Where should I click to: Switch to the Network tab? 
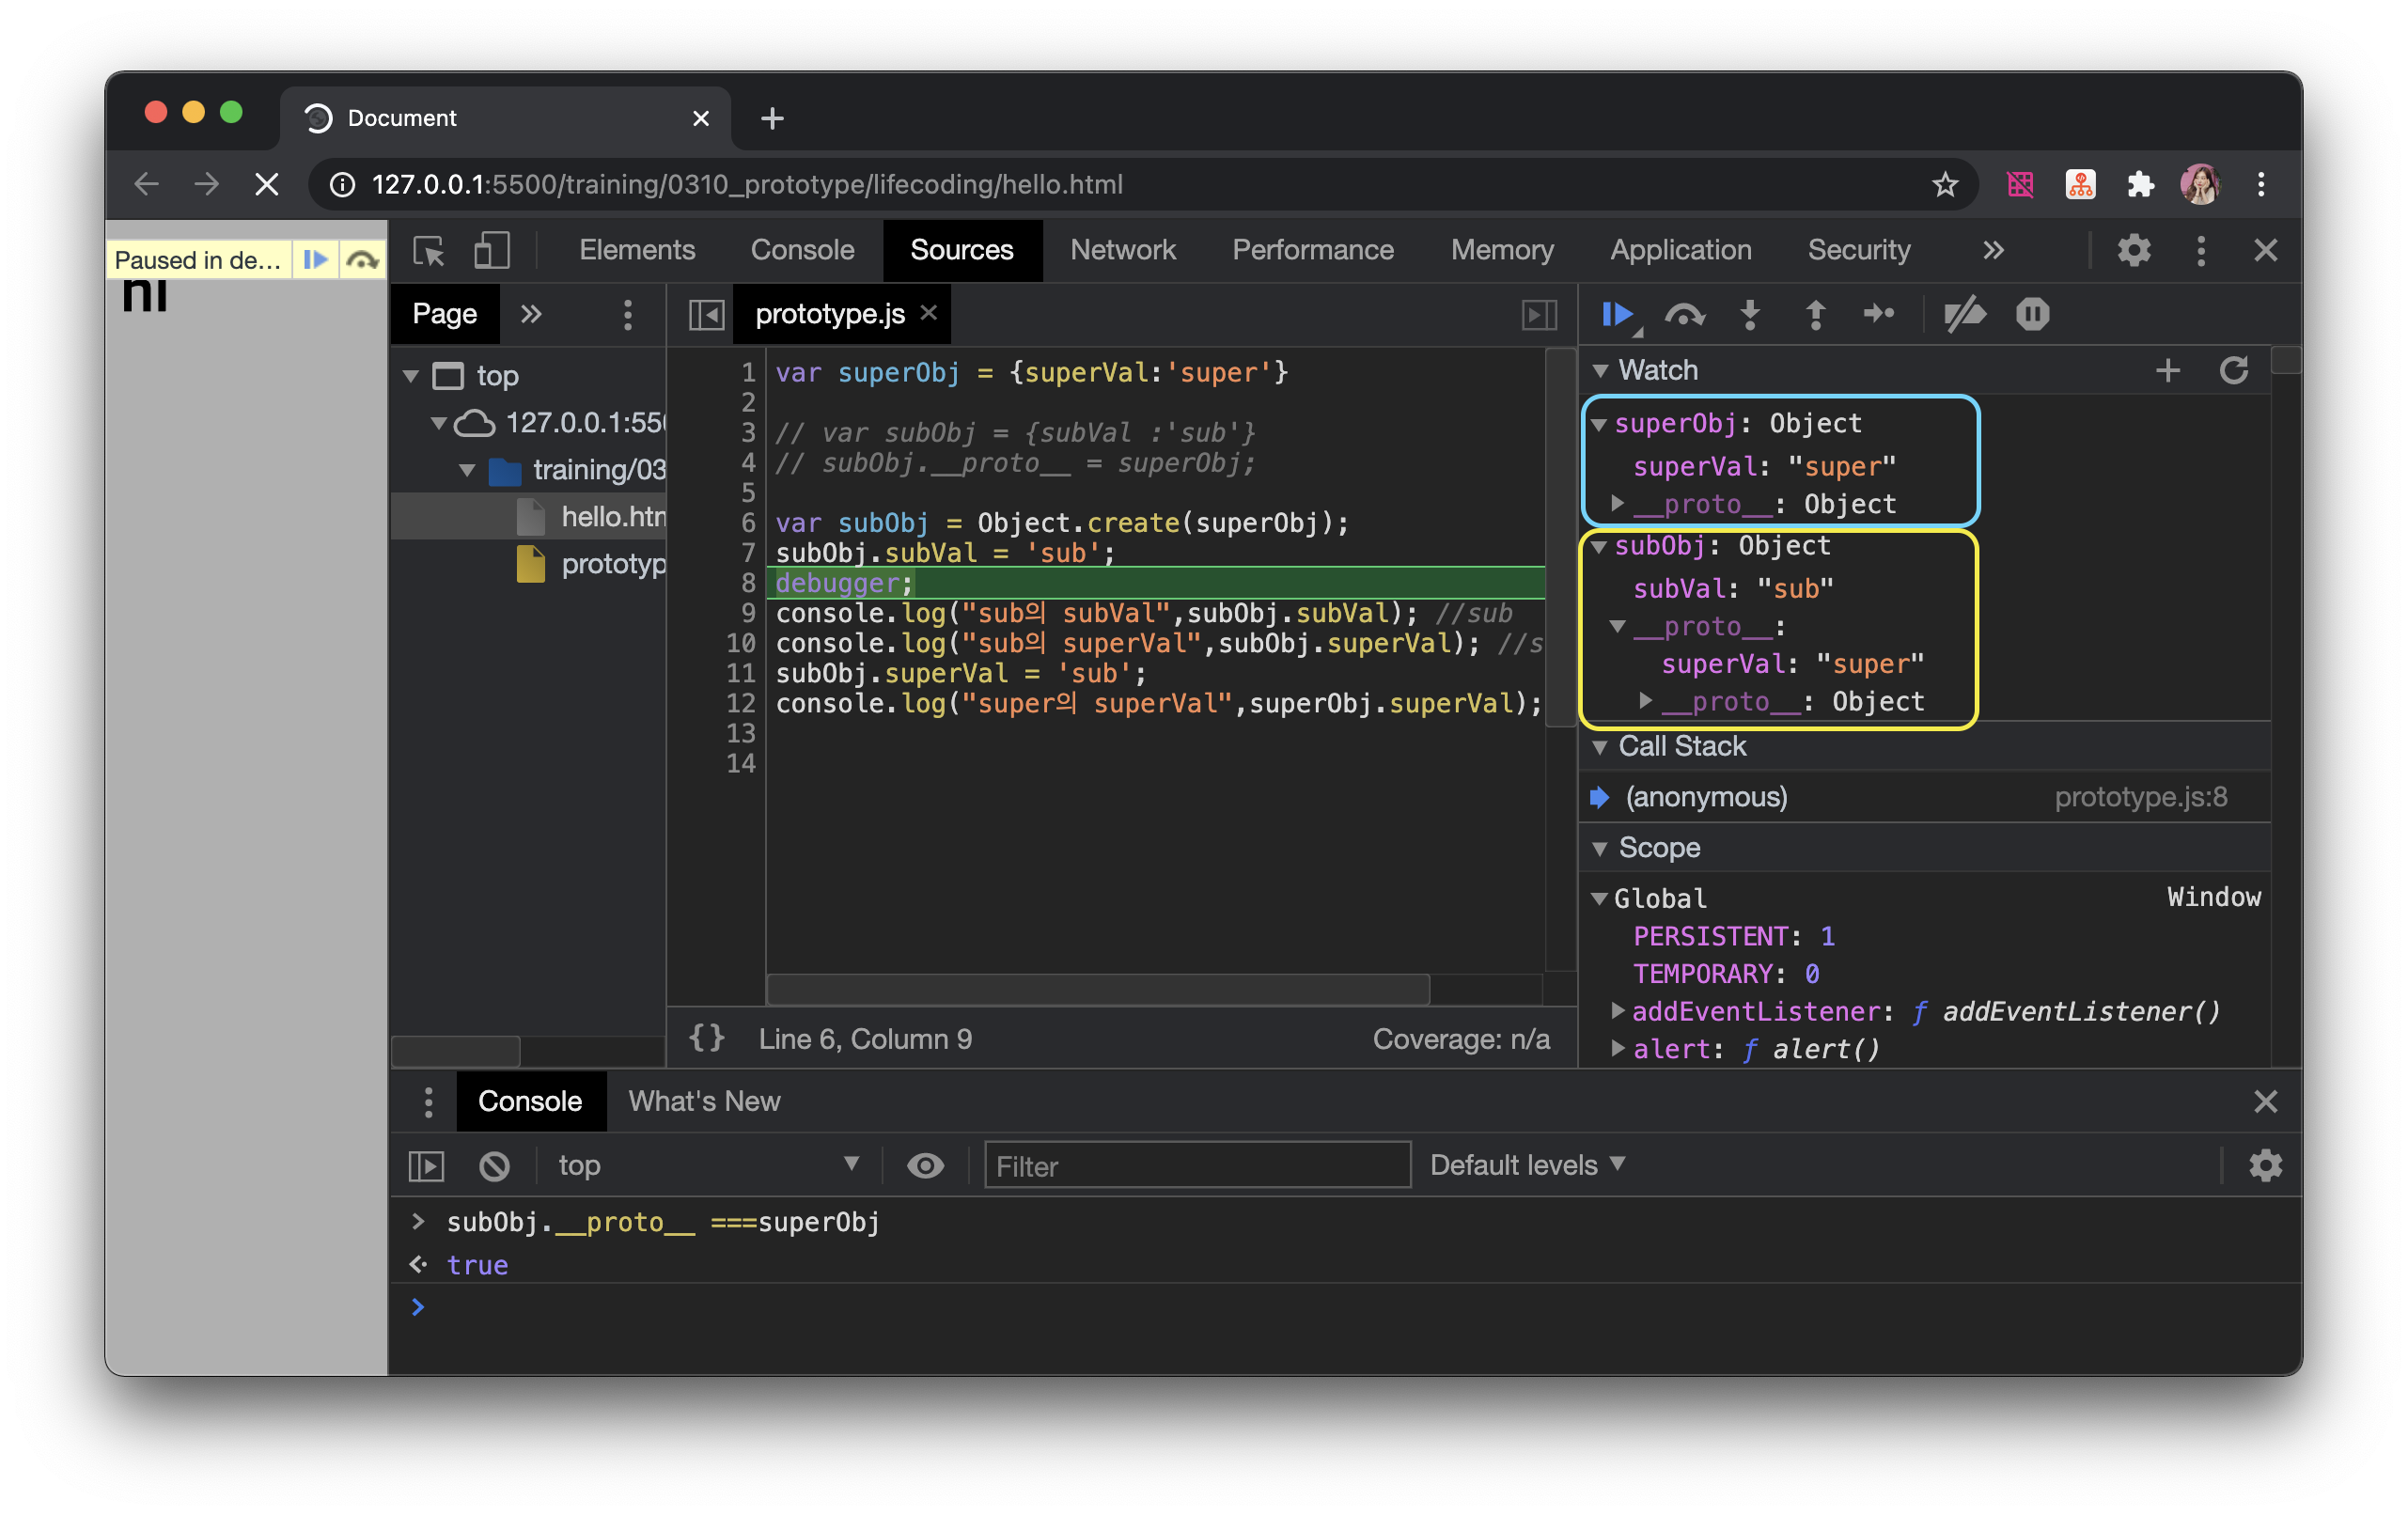tap(1122, 250)
